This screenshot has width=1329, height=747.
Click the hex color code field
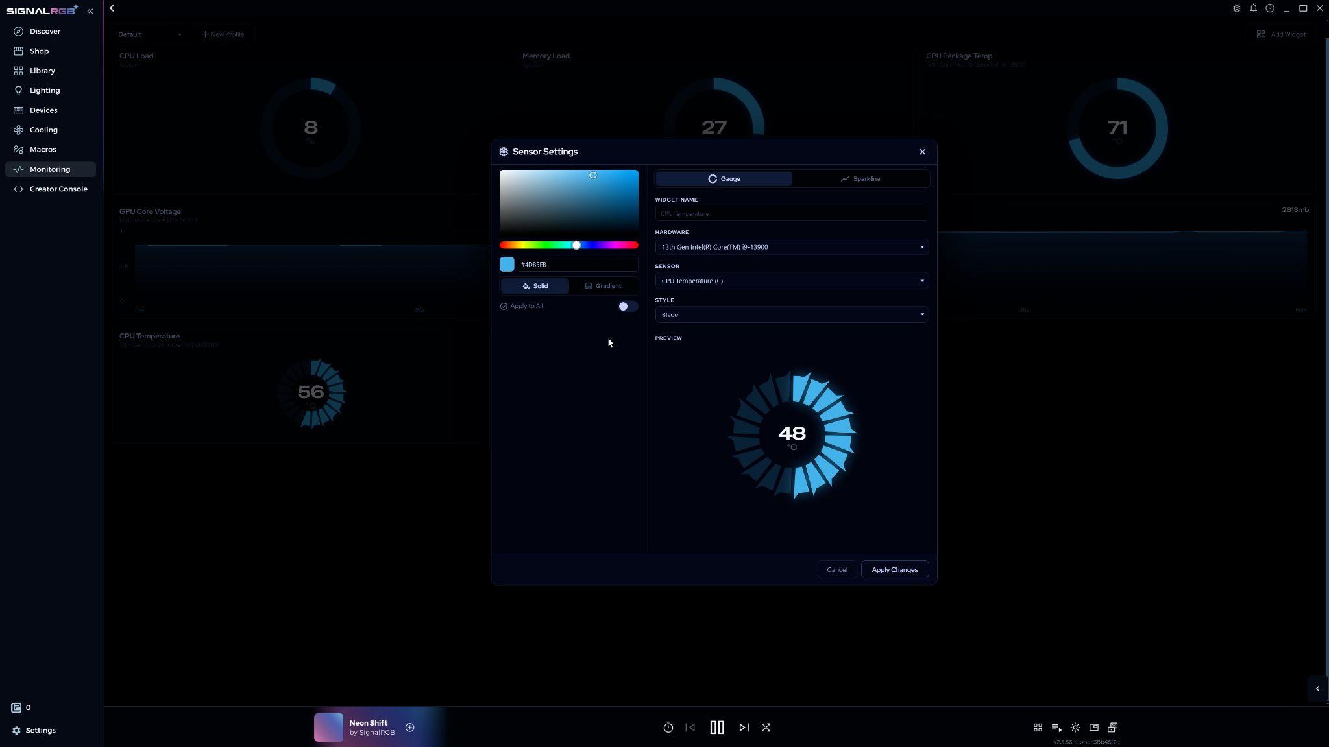[x=578, y=265]
